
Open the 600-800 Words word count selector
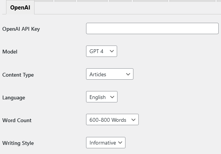(112, 119)
